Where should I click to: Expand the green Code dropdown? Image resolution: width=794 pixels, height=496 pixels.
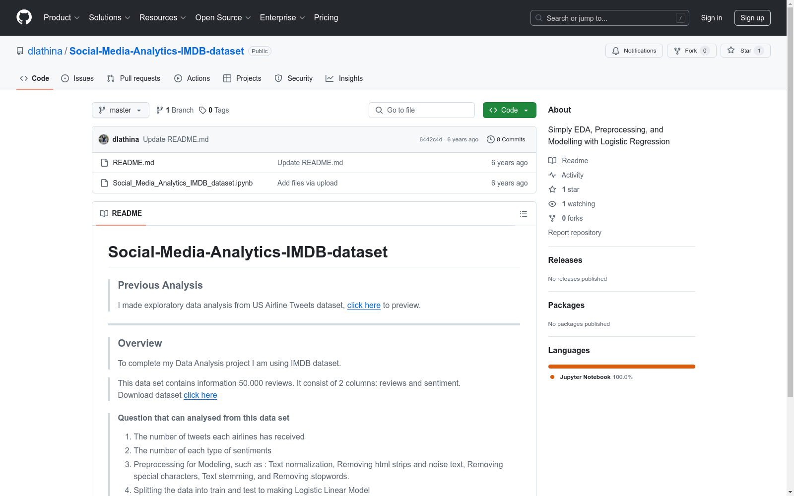pyautogui.click(x=509, y=110)
